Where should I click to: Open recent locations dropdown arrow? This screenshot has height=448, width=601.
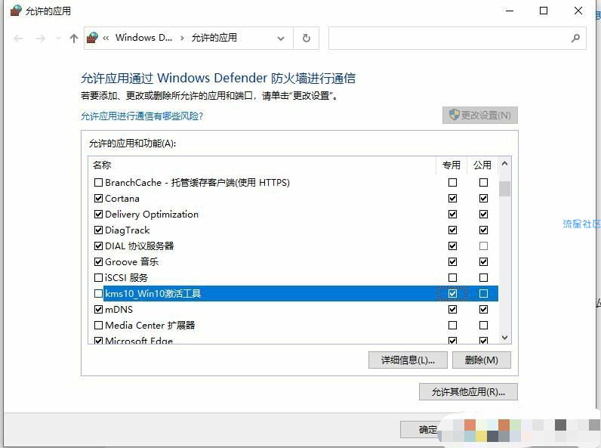point(58,39)
